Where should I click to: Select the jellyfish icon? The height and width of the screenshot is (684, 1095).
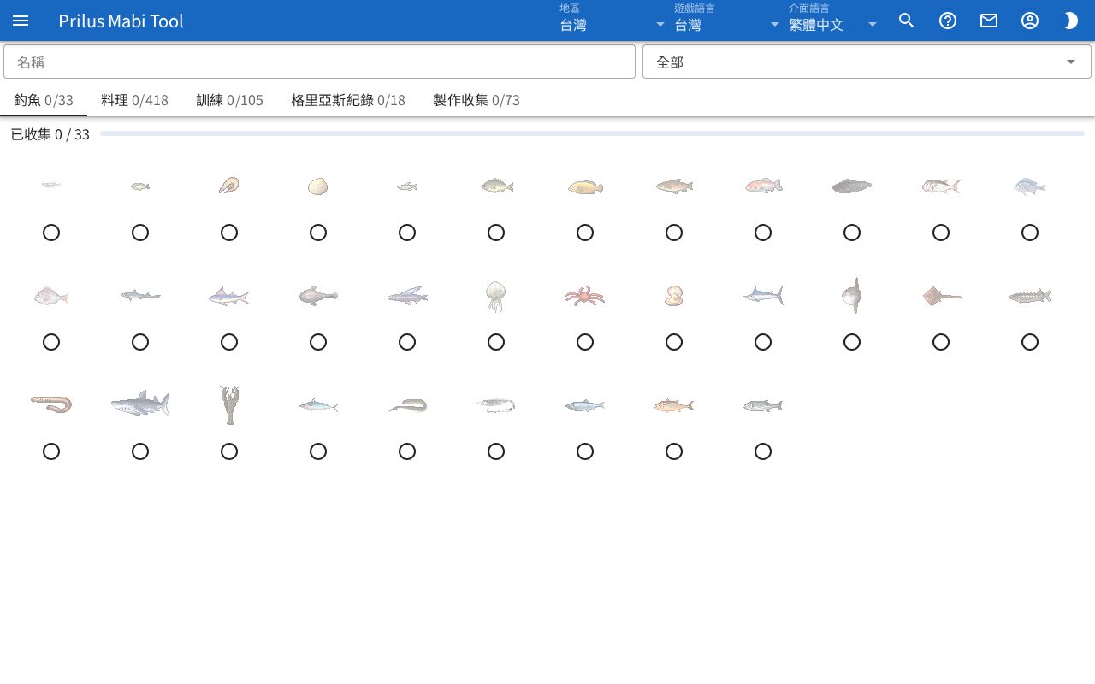tap(496, 296)
